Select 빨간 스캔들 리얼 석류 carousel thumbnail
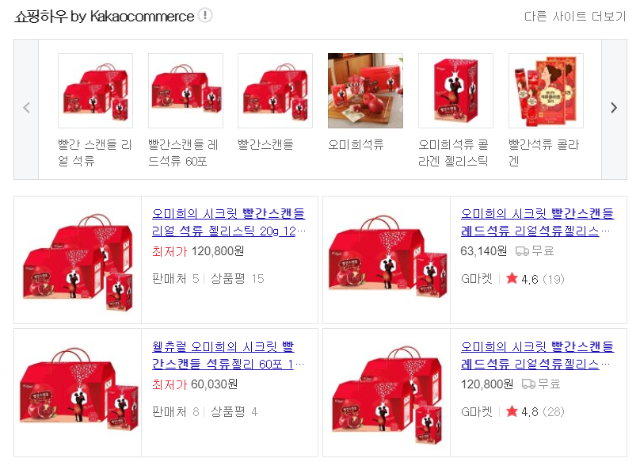Screen dimensions: 640x466 [x=96, y=90]
